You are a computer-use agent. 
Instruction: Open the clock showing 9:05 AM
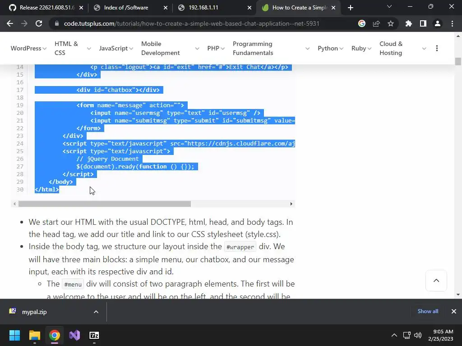pos(440,335)
